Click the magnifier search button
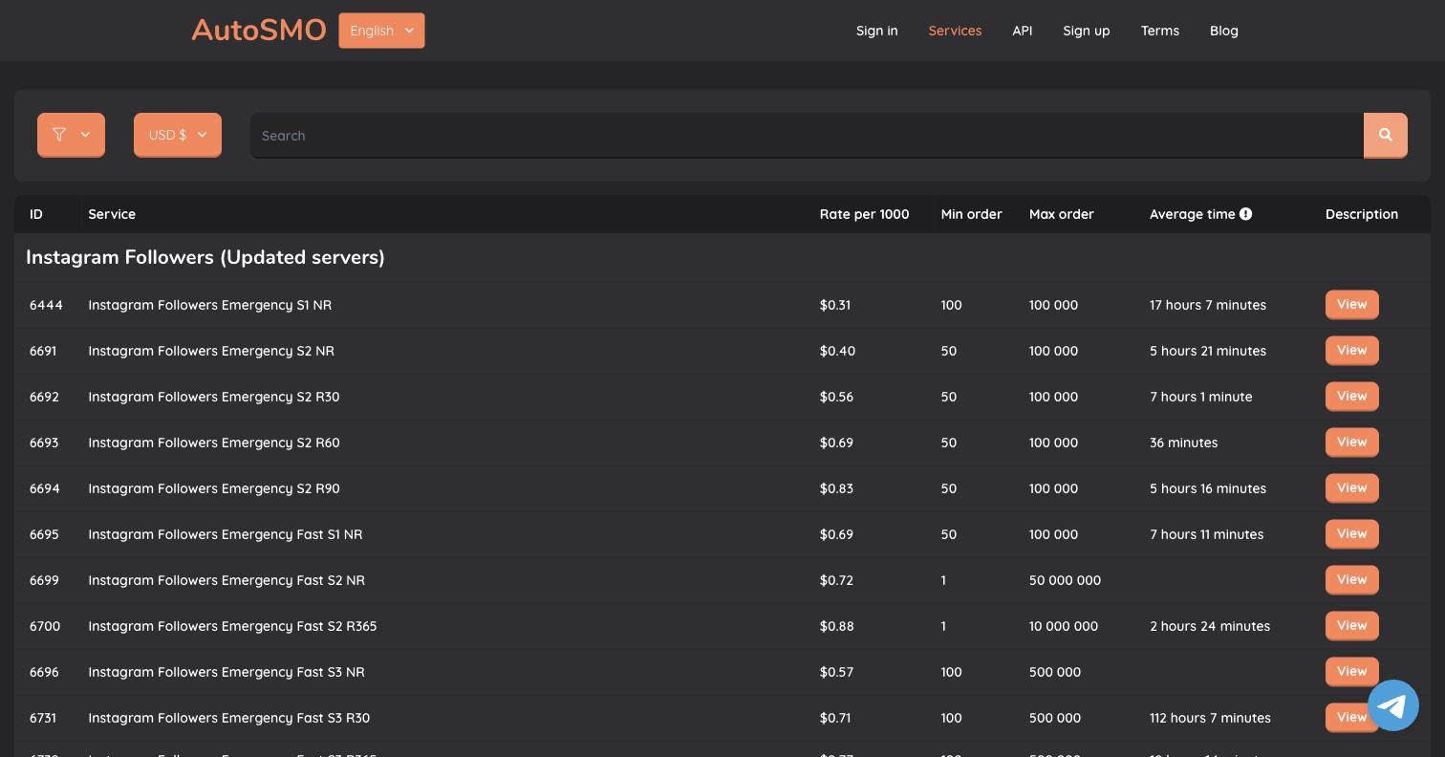This screenshot has height=757, width=1445. [1385, 136]
